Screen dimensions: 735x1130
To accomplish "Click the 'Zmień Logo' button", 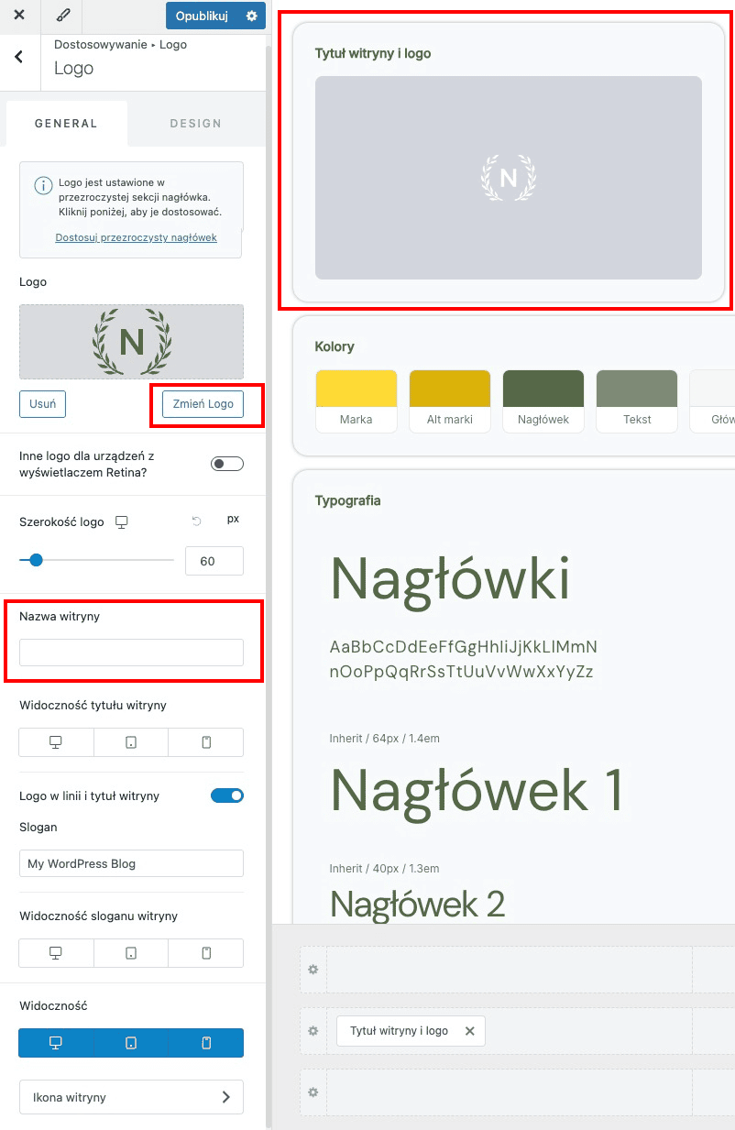I will pos(203,404).
